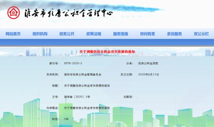Viewport: 214px width, 127px height.
Task: Click the 时效 field label
Action: point(56,119)
